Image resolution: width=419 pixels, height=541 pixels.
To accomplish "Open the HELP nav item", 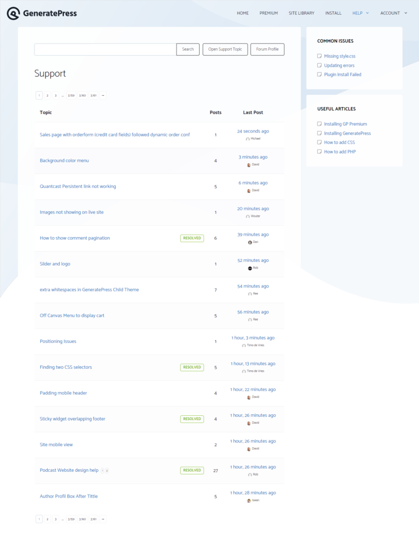I will [x=357, y=13].
